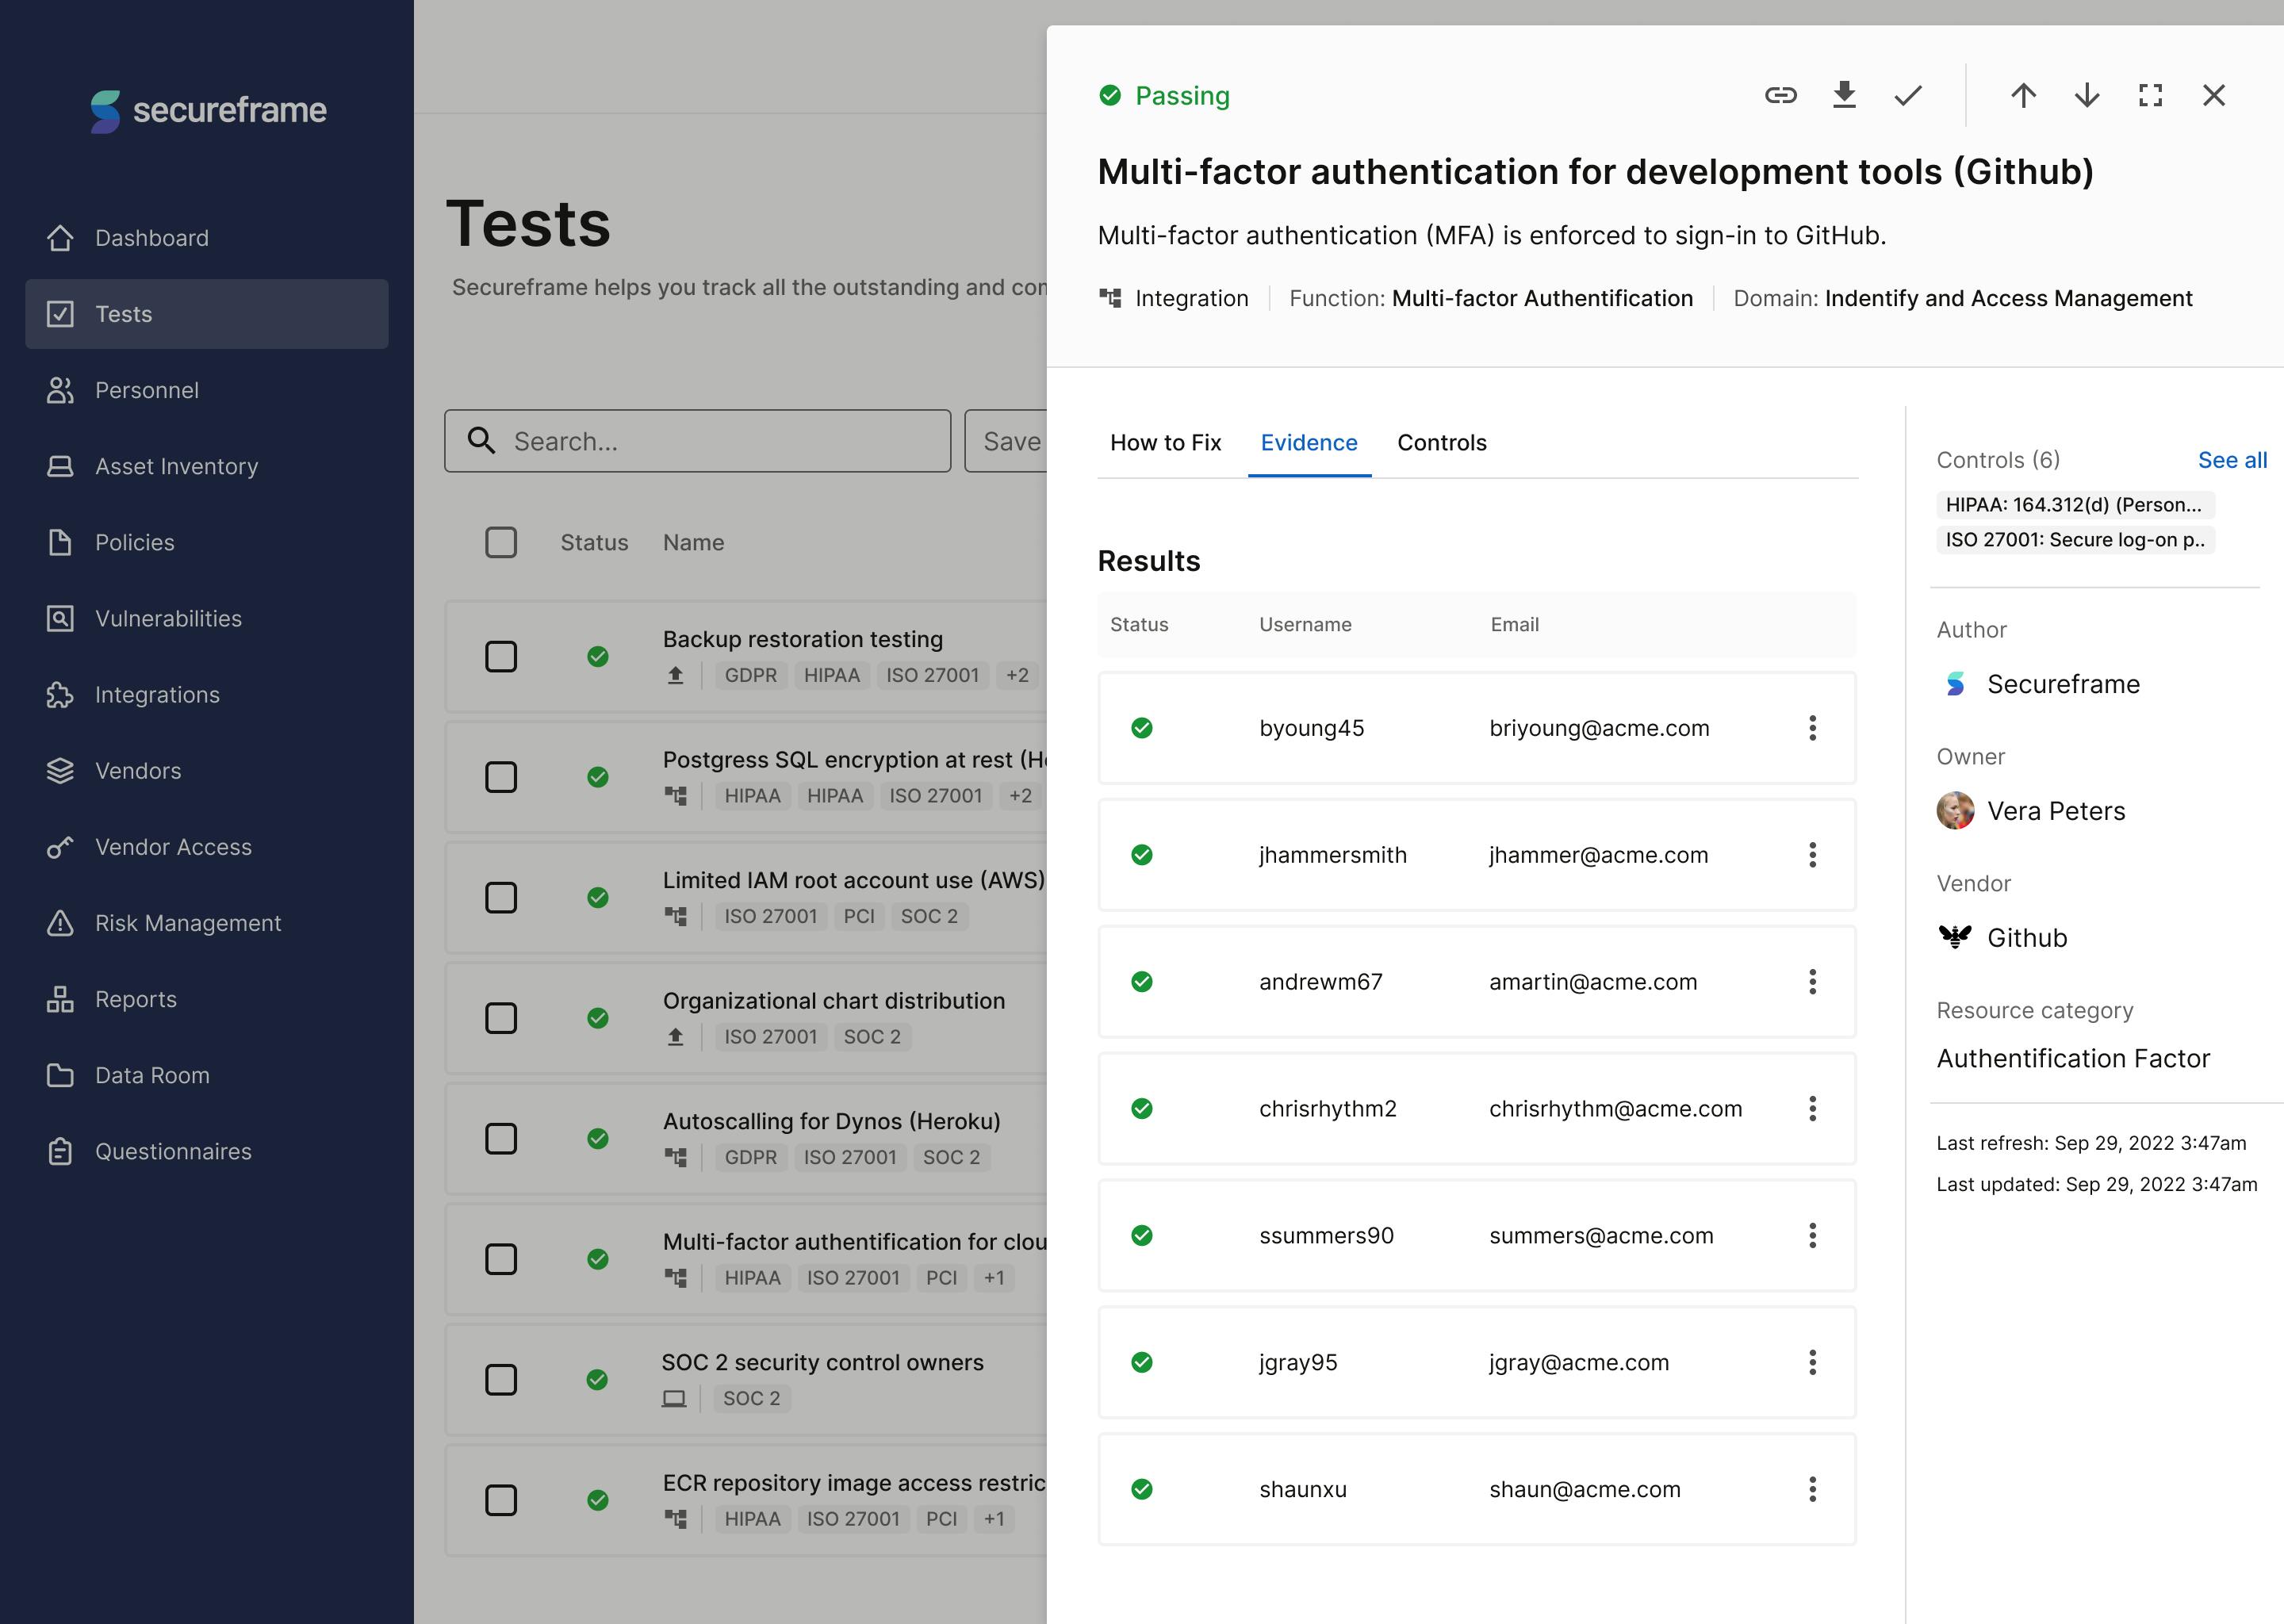Open the options menu for byoung45
Screen dimensions: 2284x1624
pyautogui.click(x=1812, y=728)
